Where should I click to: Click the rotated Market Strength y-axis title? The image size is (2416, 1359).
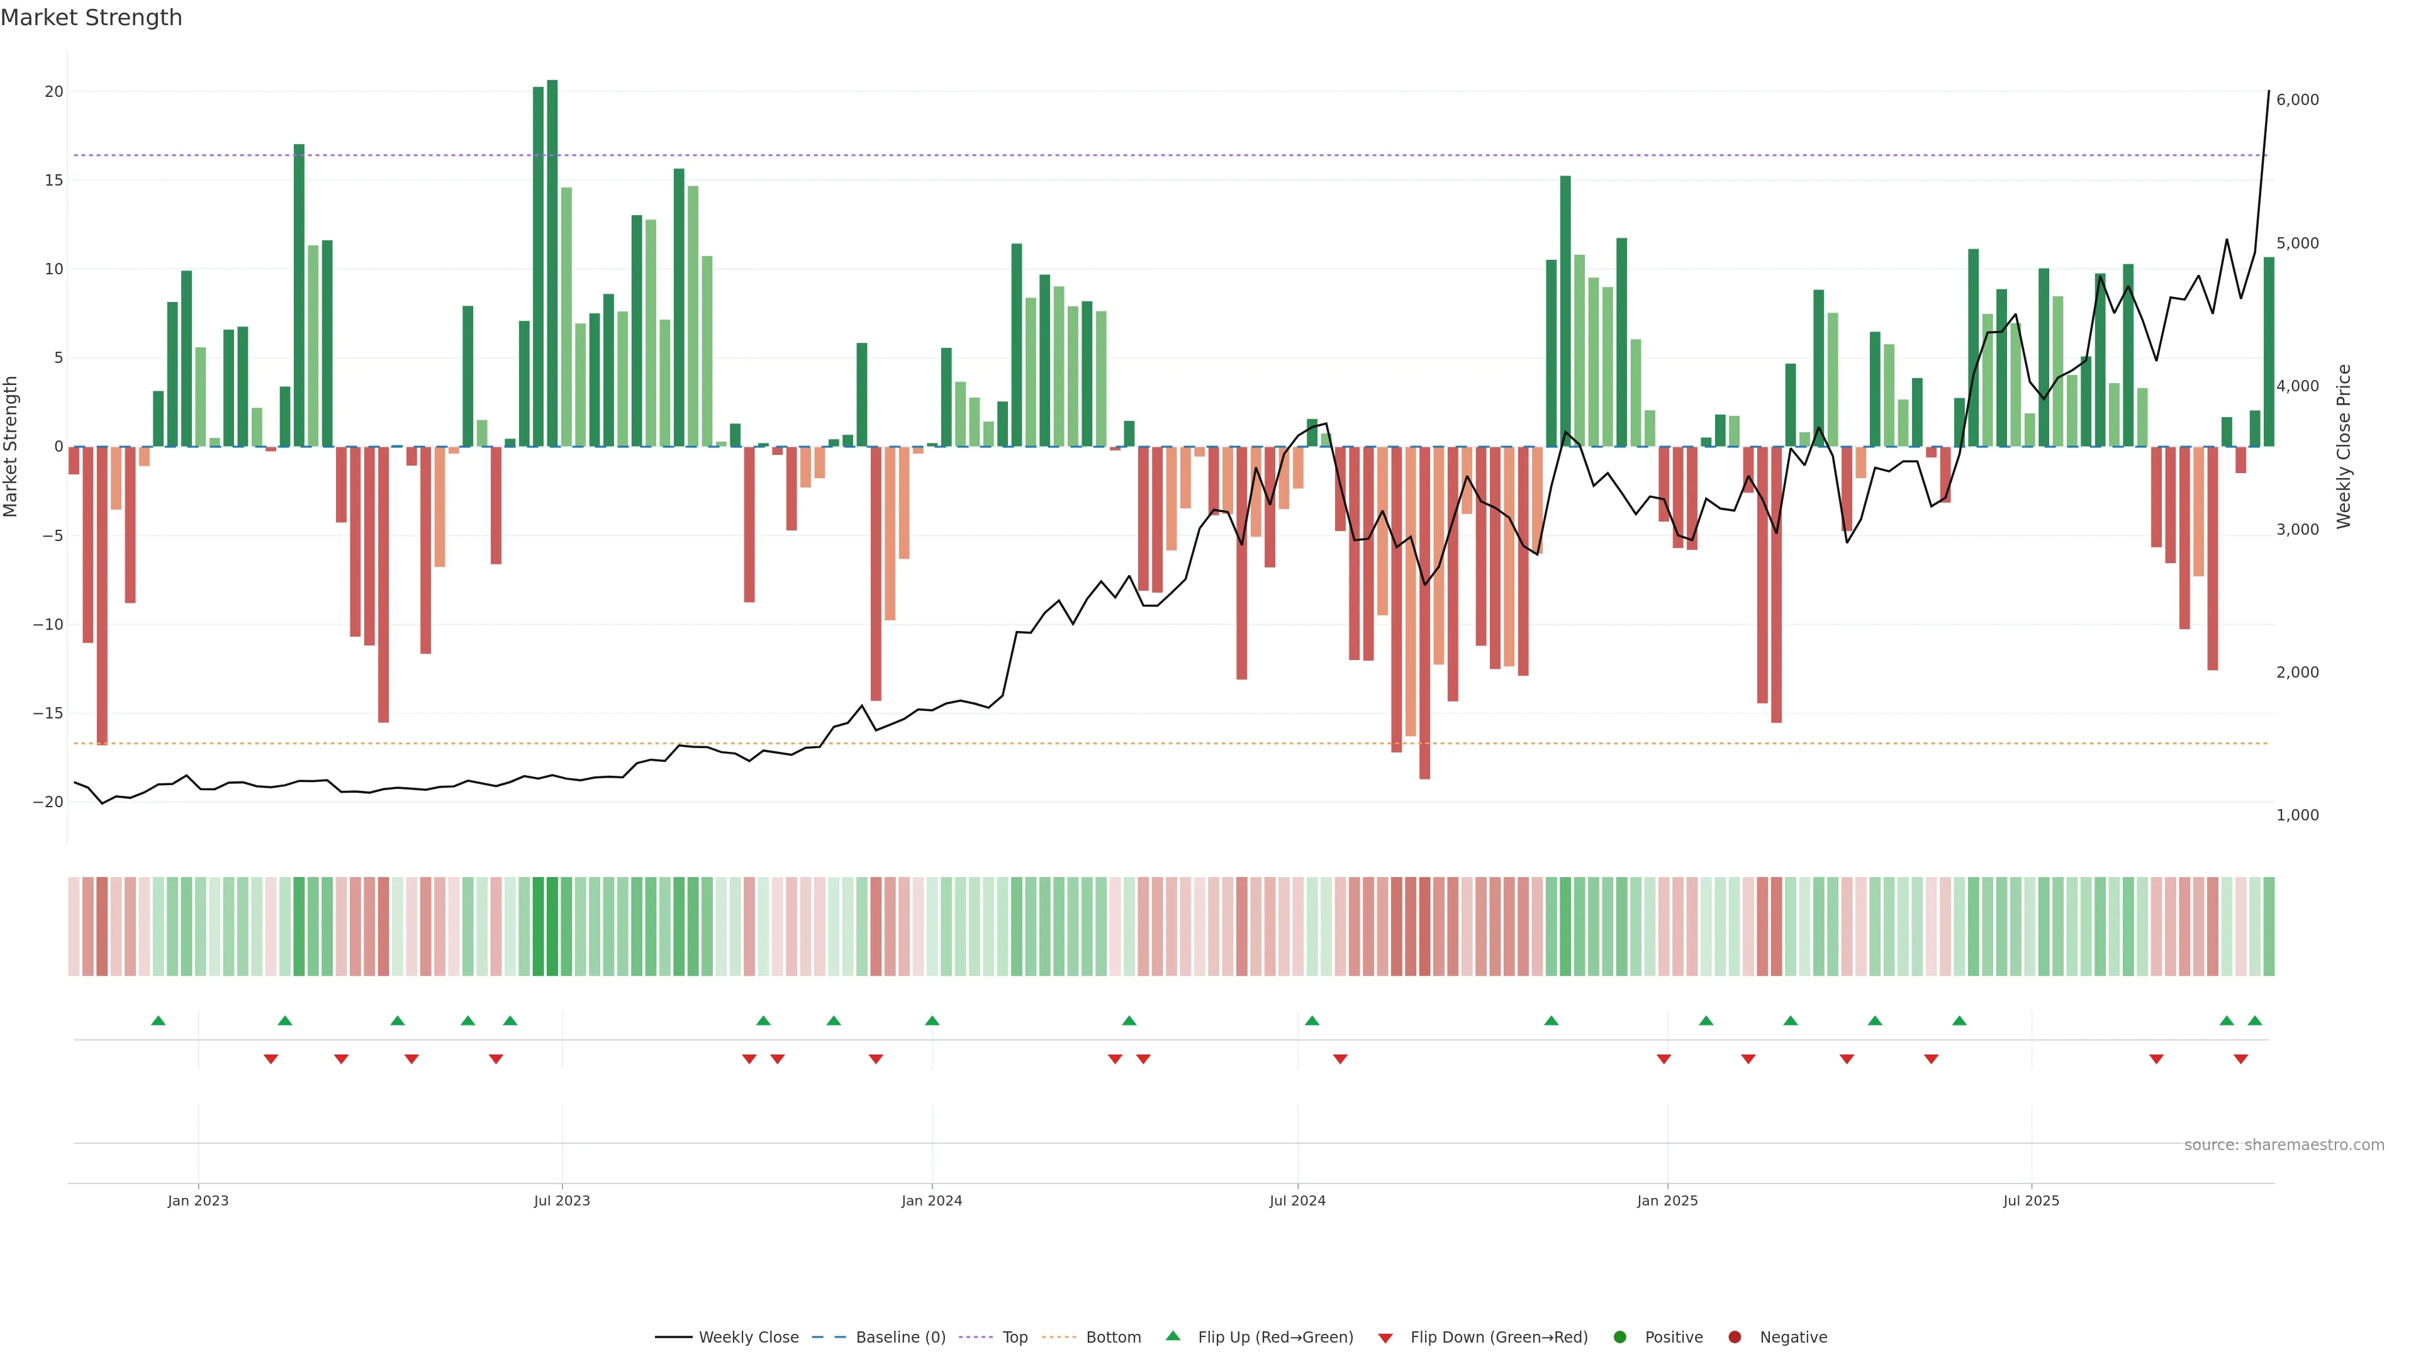tap(11, 447)
